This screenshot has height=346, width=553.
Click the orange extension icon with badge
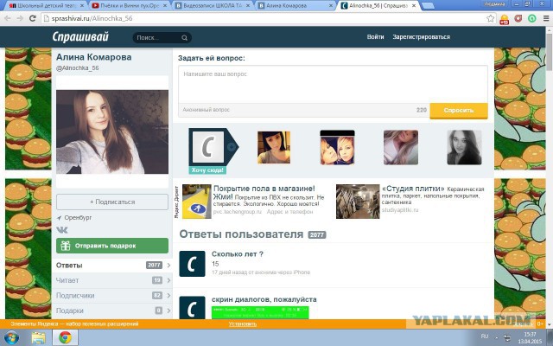(x=505, y=19)
